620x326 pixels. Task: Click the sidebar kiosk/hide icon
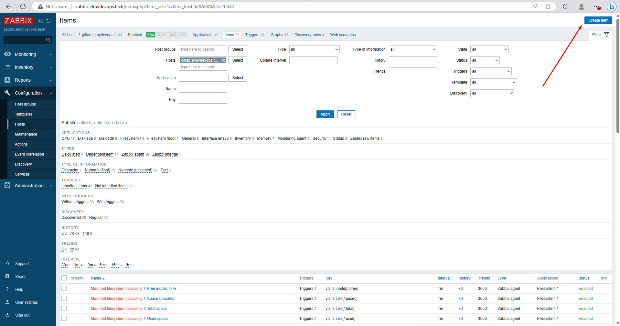48,21
